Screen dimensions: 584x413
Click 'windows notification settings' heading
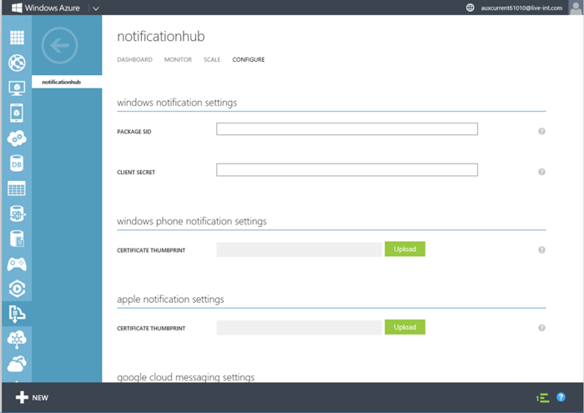pyautogui.click(x=177, y=103)
